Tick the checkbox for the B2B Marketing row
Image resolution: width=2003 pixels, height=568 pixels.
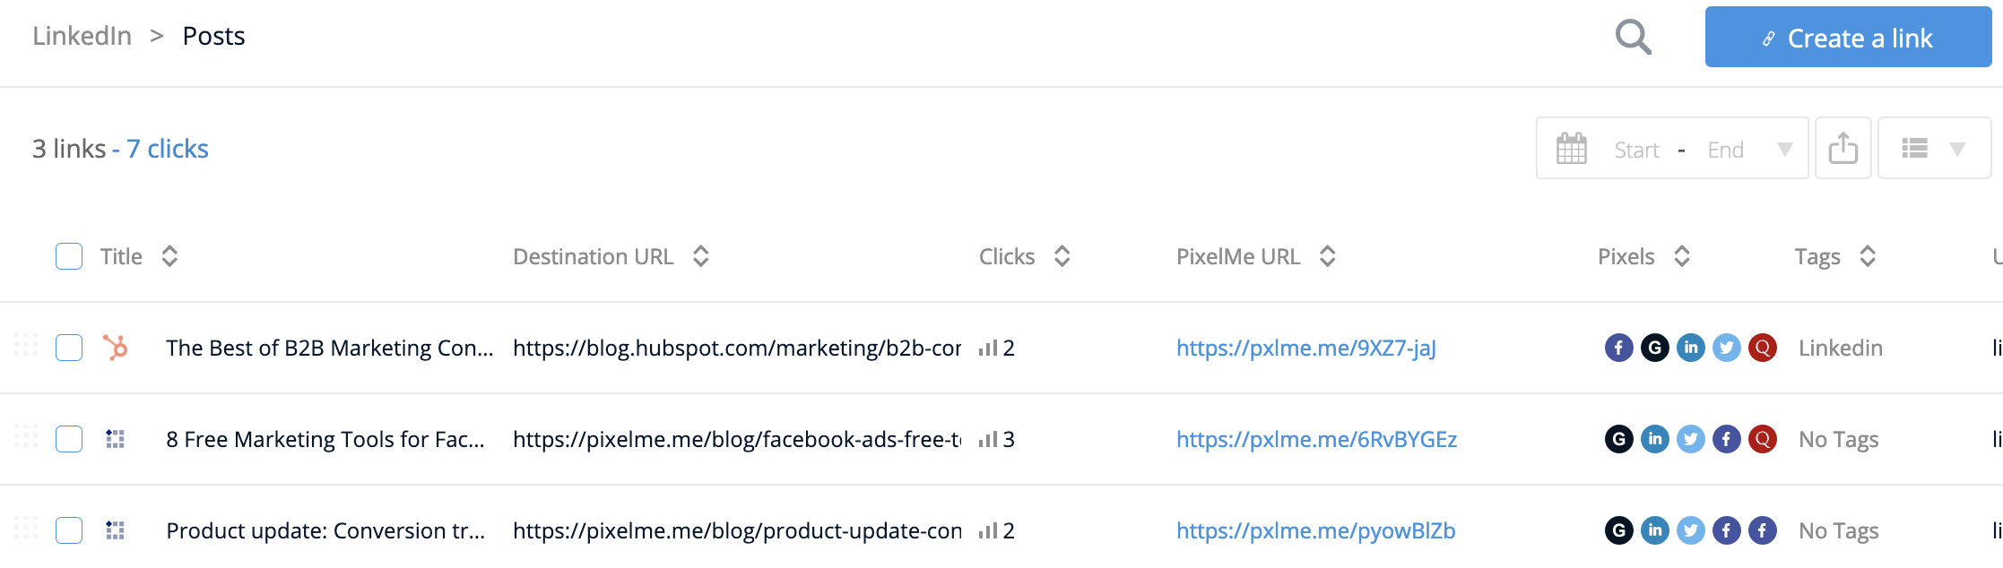pyautogui.click(x=68, y=348)
